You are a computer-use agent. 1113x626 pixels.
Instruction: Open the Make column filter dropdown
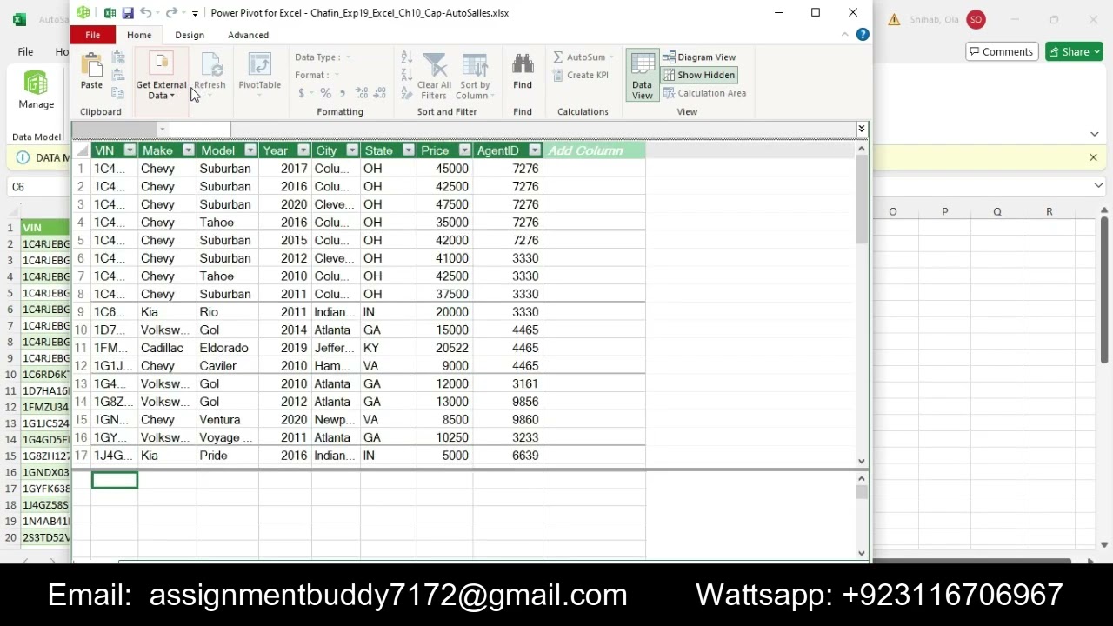[188, 150]
